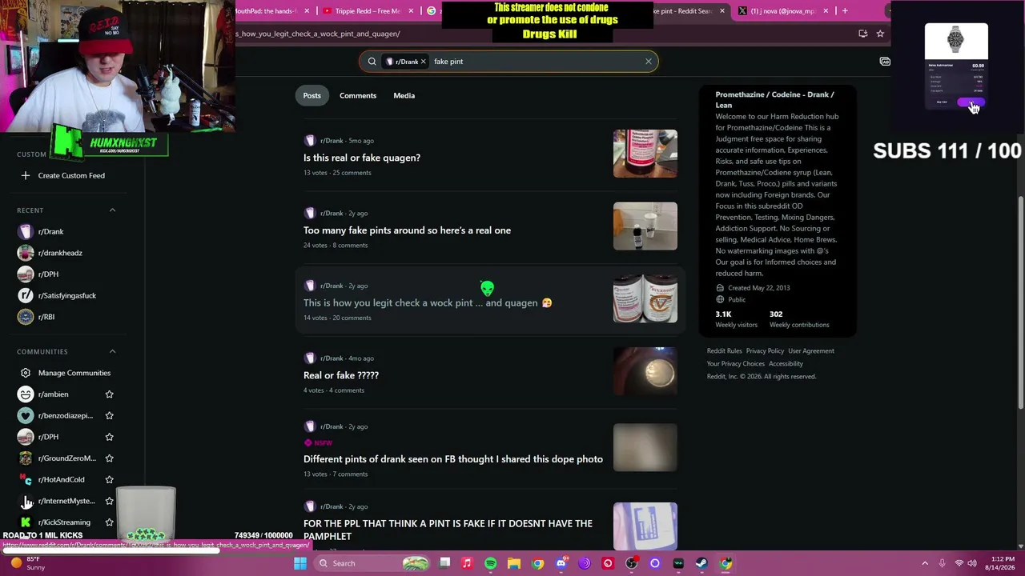Favorite r/GroundZeroM... with its star
1025x576 pixels.
pos(110,458)
